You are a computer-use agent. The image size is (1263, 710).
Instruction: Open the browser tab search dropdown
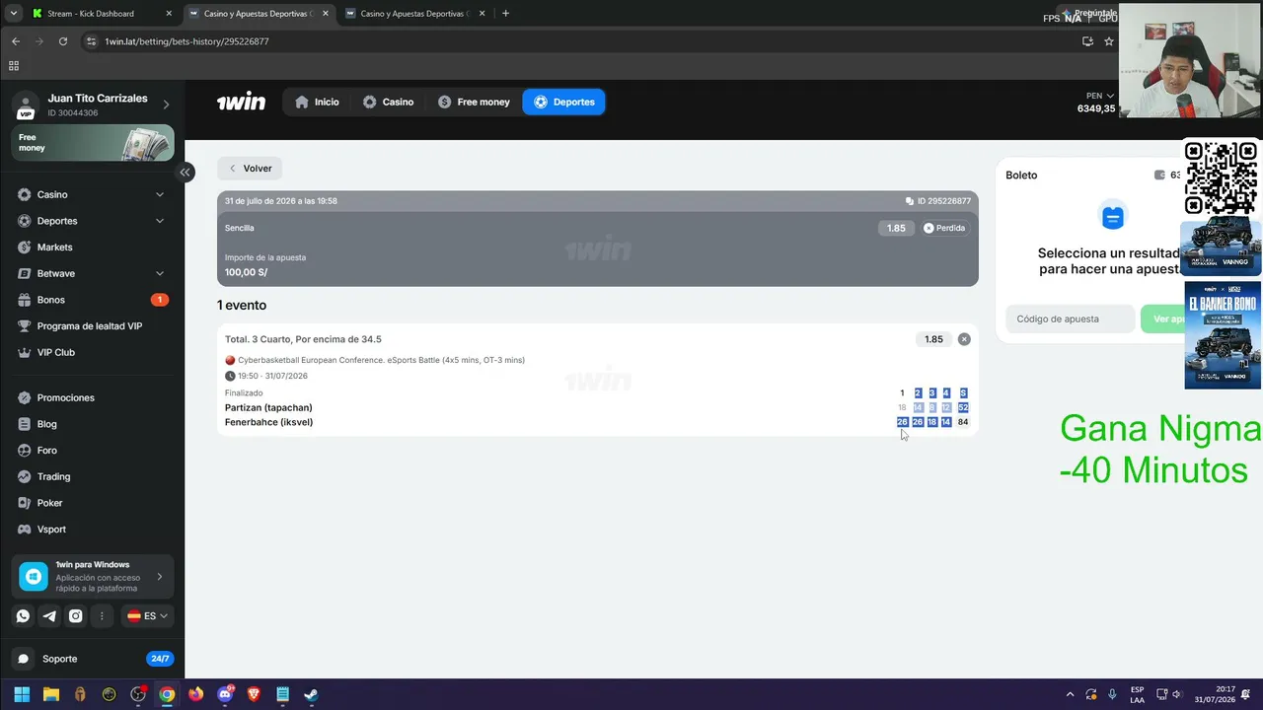14,14
